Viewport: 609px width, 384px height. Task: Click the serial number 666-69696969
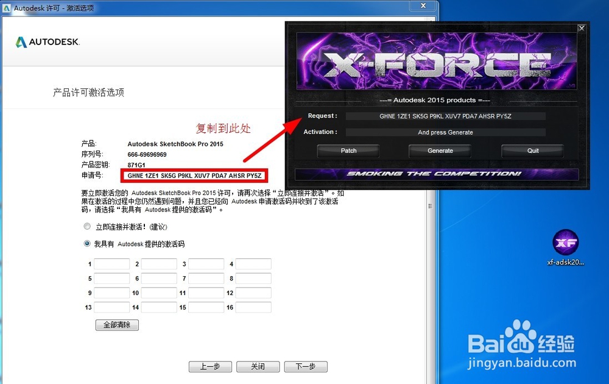click(x=147, y=154)
